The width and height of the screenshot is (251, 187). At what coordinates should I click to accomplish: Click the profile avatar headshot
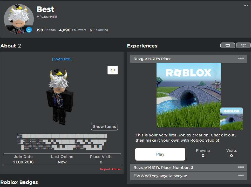click(19, 19)
